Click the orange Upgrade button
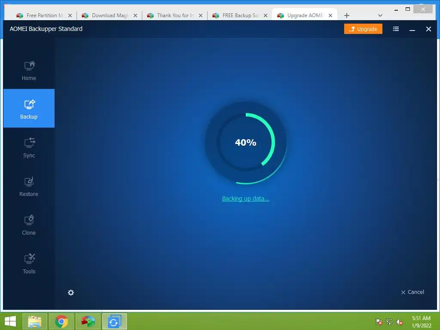Screen dimensions: 440x330 click(x=363, y=29)
